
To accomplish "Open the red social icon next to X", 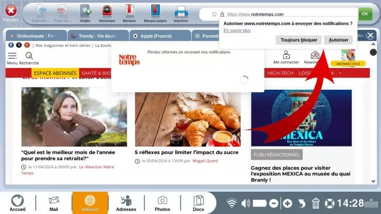I will [x=27, y=45].
